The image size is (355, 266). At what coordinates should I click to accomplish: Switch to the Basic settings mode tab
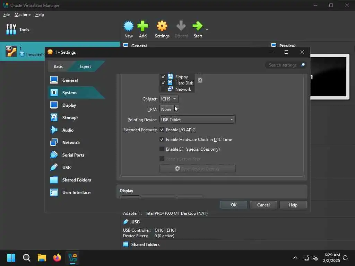coord(58,66)
